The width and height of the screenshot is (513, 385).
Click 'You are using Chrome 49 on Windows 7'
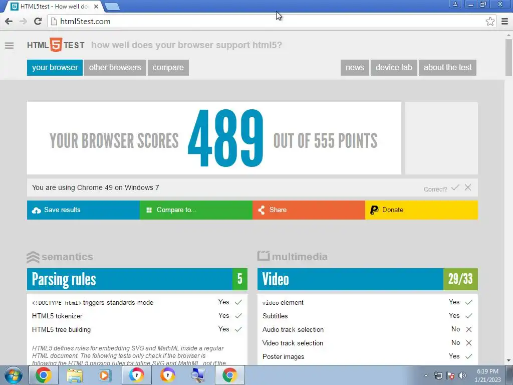coord(96,187)
